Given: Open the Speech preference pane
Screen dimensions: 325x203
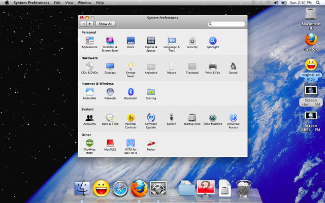Looking at the screenshot, I should click(172, 120).
